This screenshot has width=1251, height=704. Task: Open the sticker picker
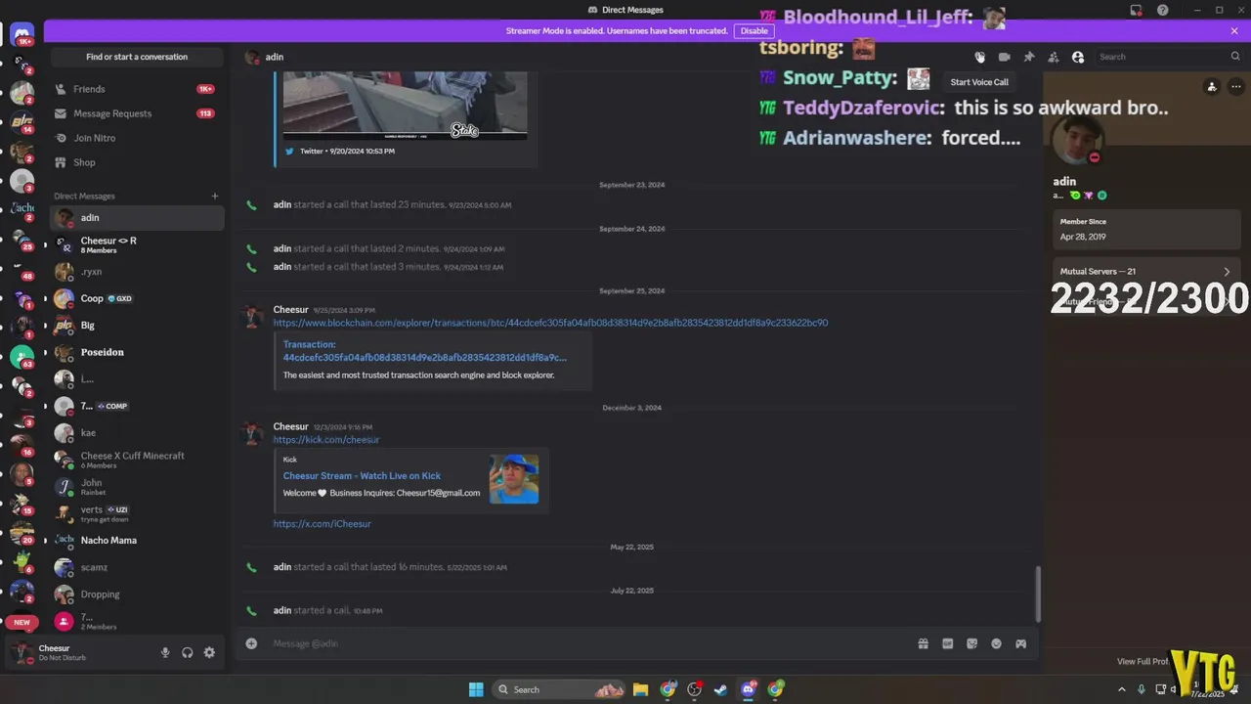[x=971, y=643]
